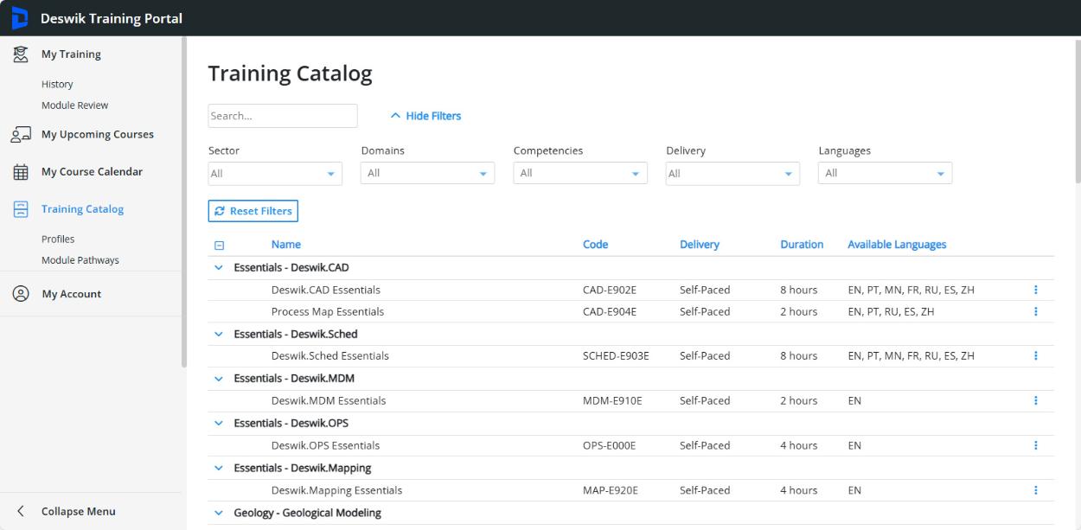The image size is (1081, 530).
Task: Click the Hide Filters link
Action: 425,116
